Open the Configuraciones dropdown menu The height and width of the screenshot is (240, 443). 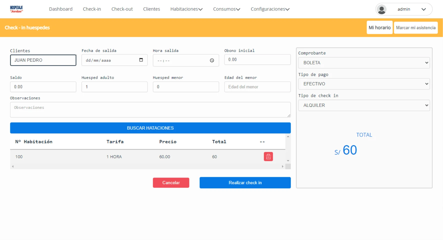tap(270, 9)
